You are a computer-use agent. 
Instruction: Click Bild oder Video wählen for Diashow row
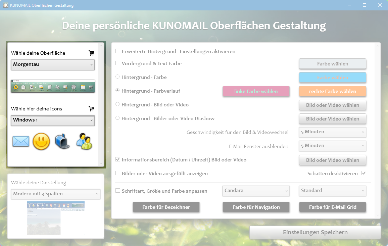coord(333,119)
